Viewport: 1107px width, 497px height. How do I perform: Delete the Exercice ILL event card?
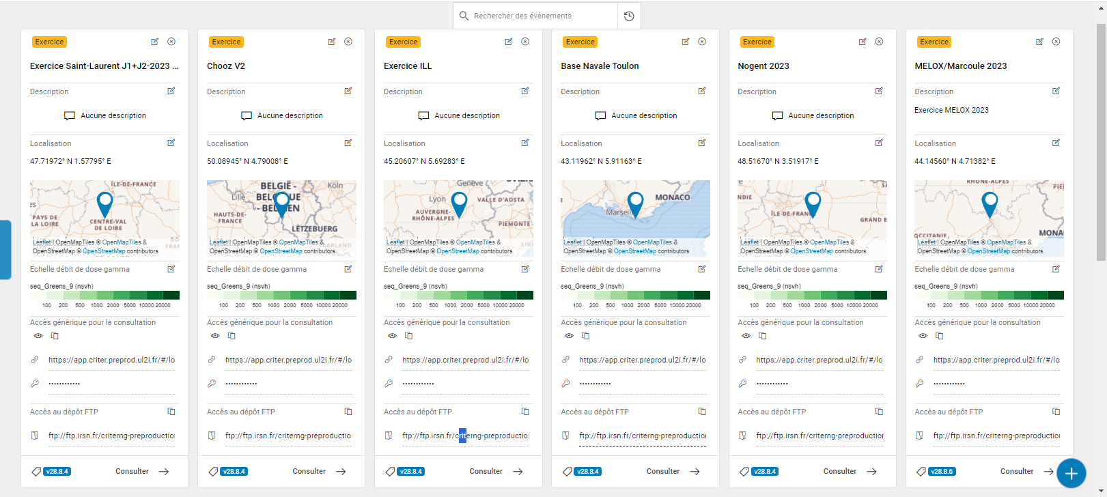(525, 42)
